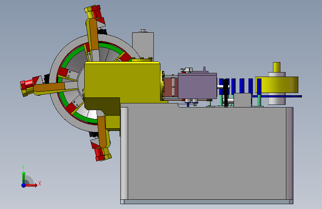Select the large gray base cabinet
Screen dimensions: 322x209
(207, 153)
